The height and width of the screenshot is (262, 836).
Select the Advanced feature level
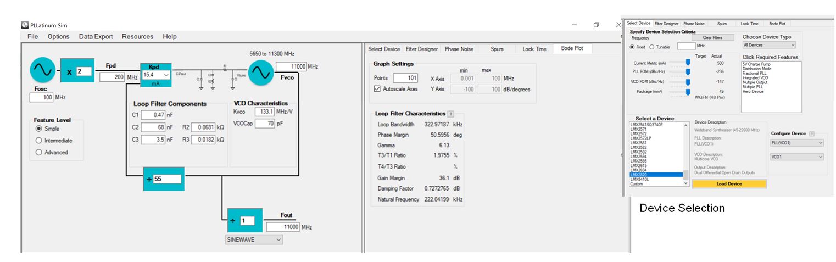(38, 153)
